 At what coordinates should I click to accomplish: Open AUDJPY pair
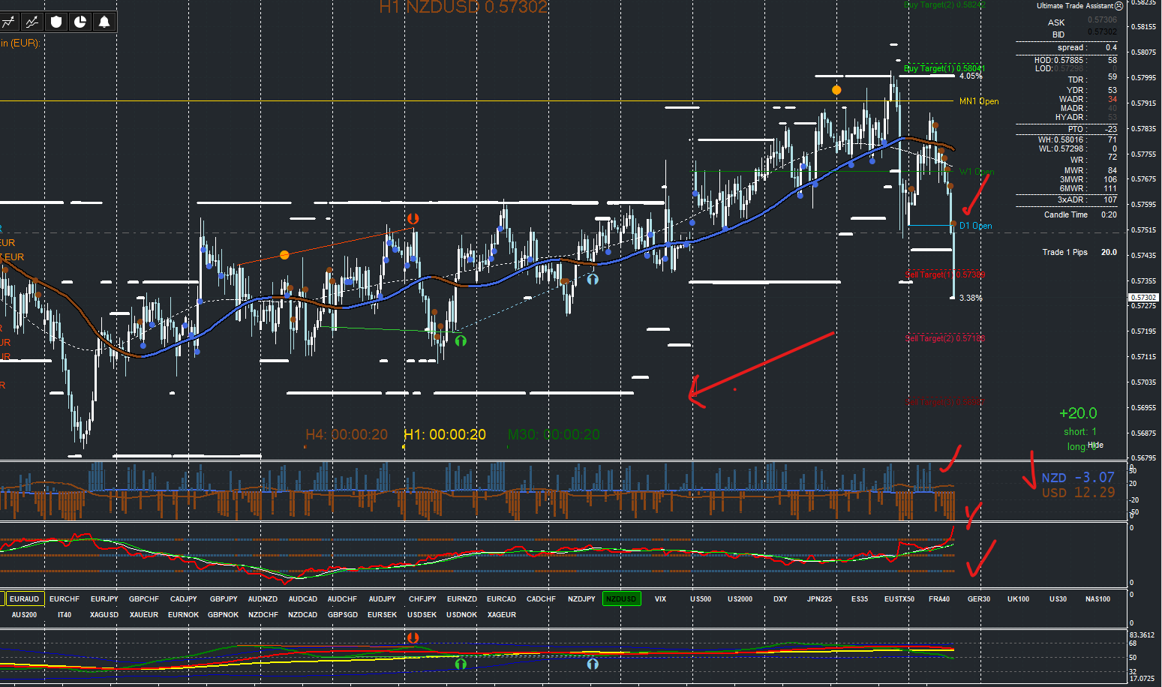(383, 598)
